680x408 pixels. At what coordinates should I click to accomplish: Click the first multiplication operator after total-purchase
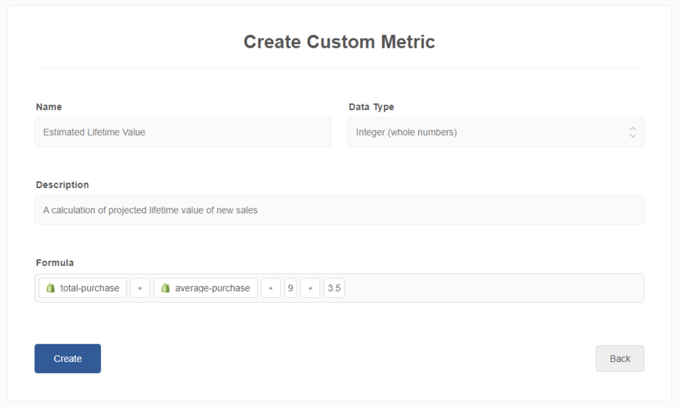click(140, 288)
